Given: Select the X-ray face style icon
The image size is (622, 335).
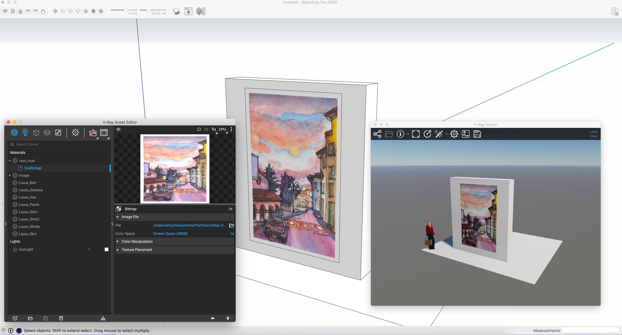Looking at the screenshot, I should (x=55, y=11).
